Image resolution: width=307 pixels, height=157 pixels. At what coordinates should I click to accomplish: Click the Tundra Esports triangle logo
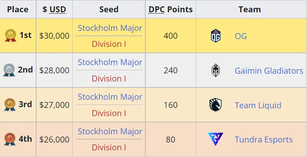[x=216, y=139]
